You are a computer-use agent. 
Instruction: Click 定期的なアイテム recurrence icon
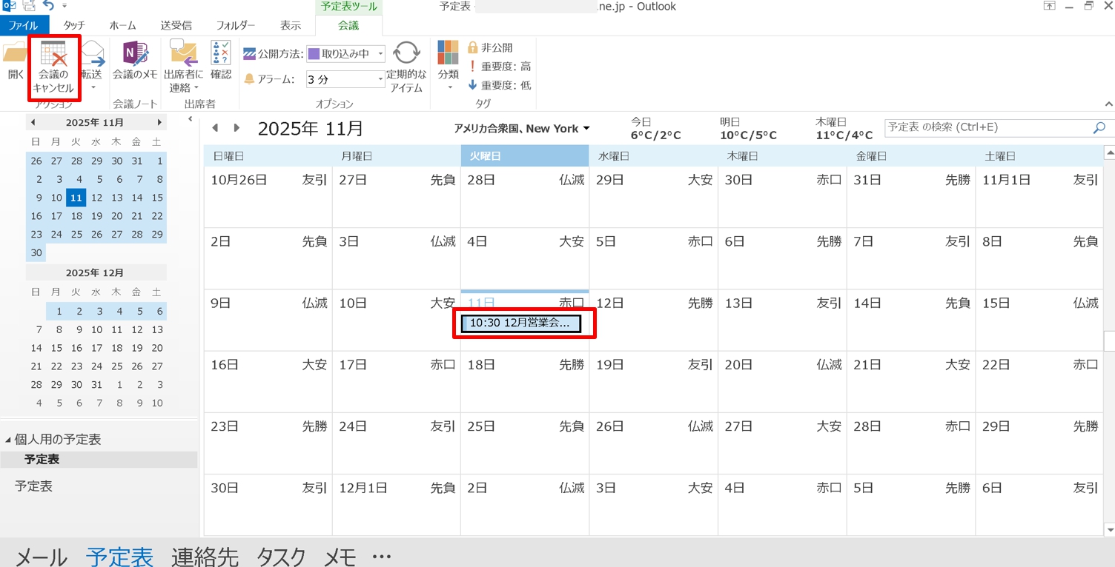[x=406, y=55]
